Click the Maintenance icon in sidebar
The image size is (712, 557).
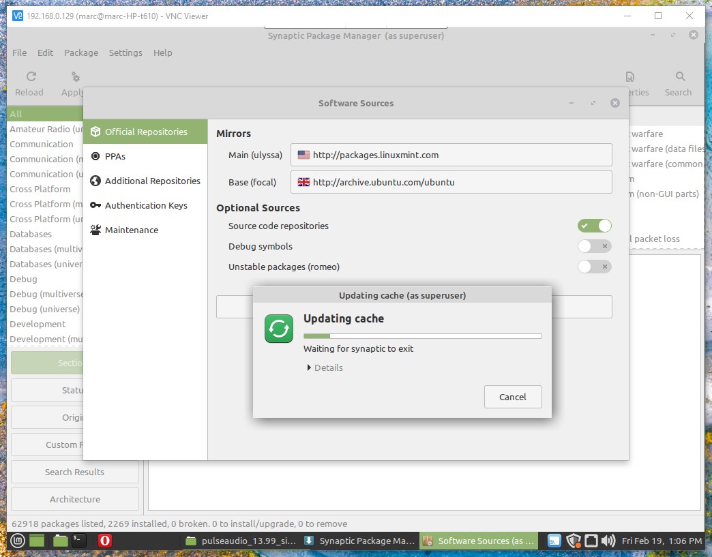point(95,230)
